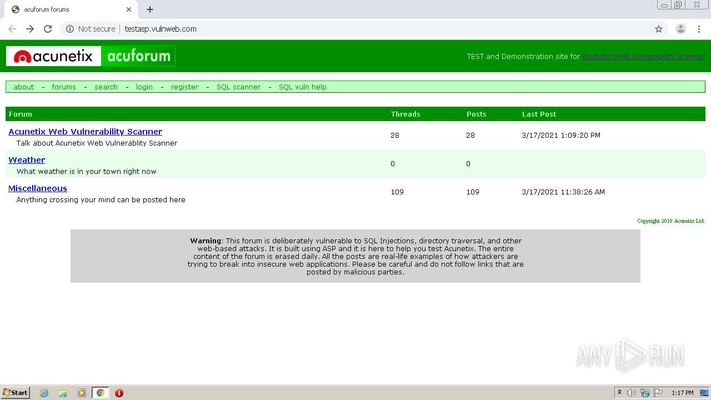Go to forums menu item

pyautogui.click(x=64, y=87)
